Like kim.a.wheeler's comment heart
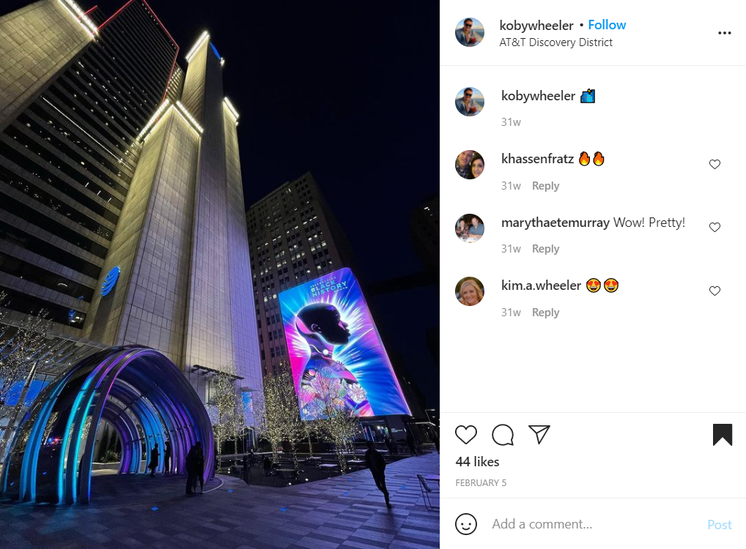The image size is (746, 549). tap(714, 291)
